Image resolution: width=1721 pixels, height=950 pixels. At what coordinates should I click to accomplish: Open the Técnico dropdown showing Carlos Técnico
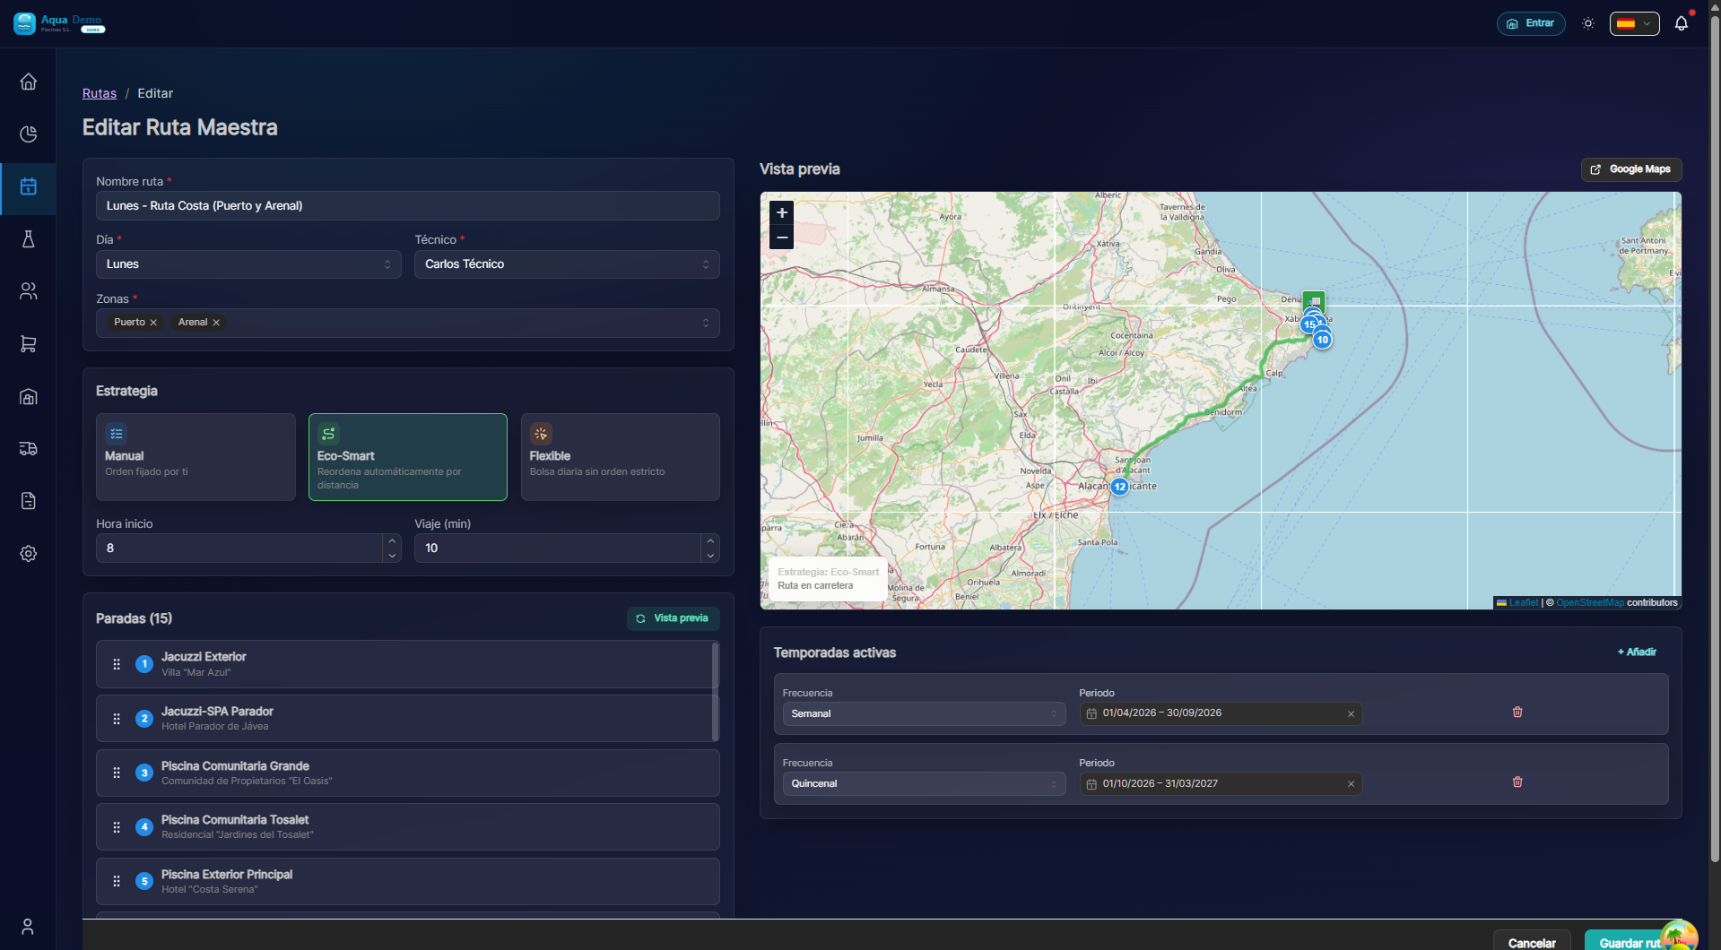pos(567,264)
